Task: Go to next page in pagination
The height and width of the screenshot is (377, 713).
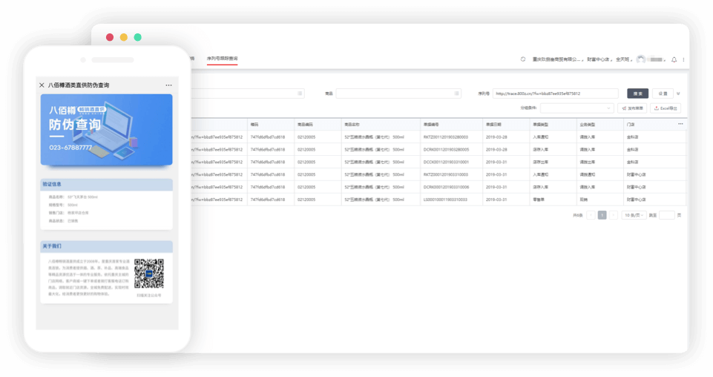Action: 614,215
